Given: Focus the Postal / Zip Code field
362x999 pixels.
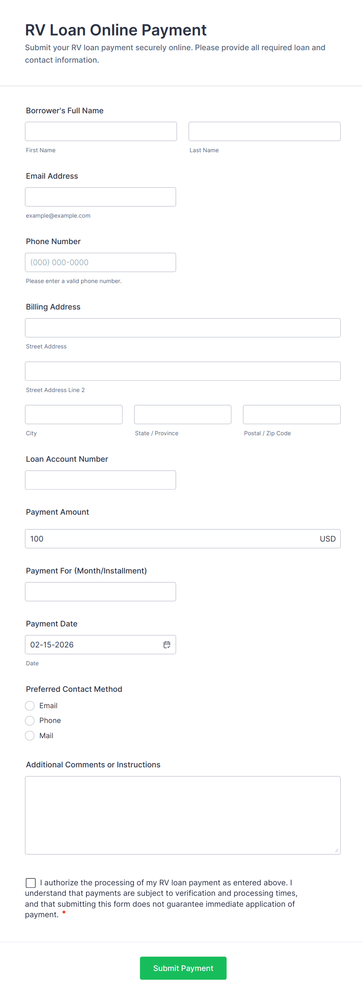Looking at the screenshot, I should pos(292,415).
